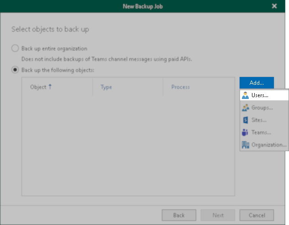Viewport: 289px width, 225px height.
Task: Click the Select objects to back up heading
Action: tap(50, 29)
